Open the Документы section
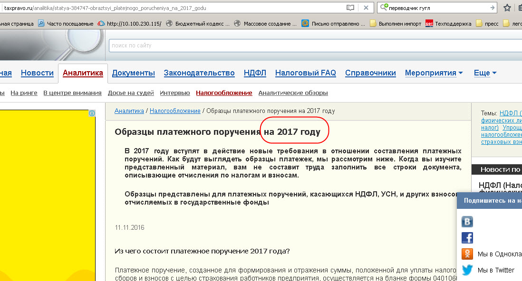This screenshot has height=281, width=522. click(134, 73)
